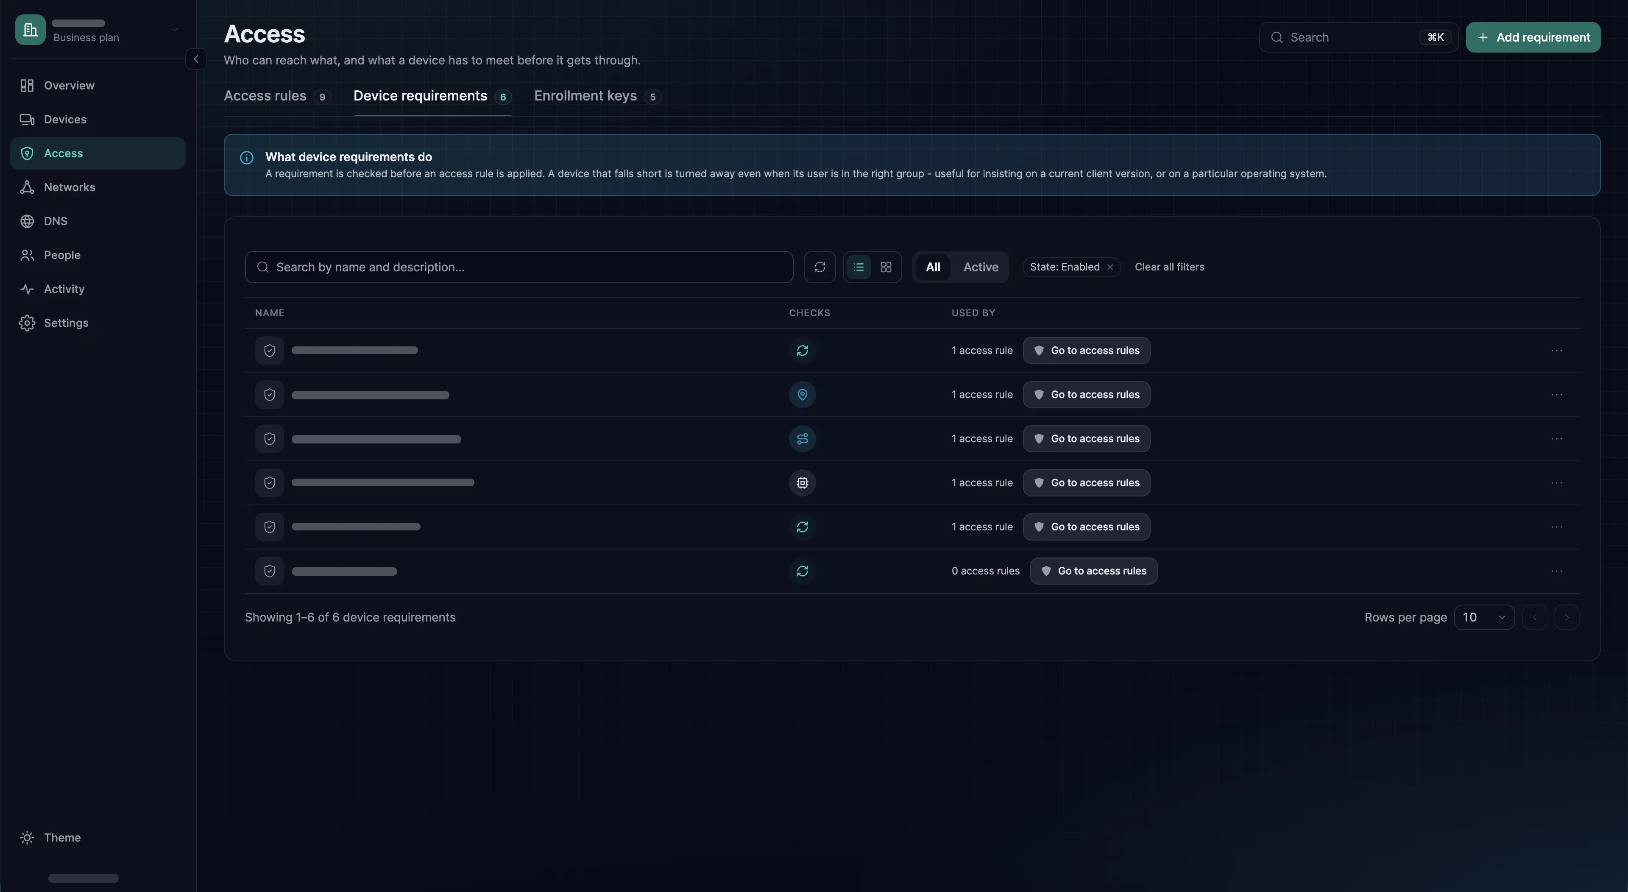Viewport: 1628px width, 892px height.
Task: Click the refresh icon beside search field
Action: coord(820,268)
